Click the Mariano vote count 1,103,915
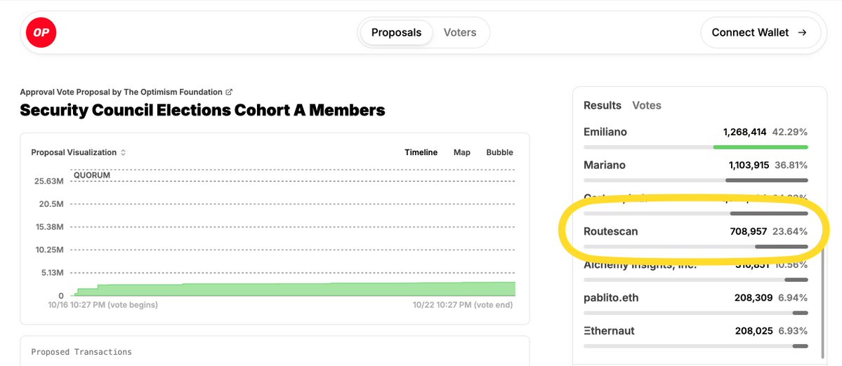This screenshot has width=842, height=366. click(x=749, y=165)
